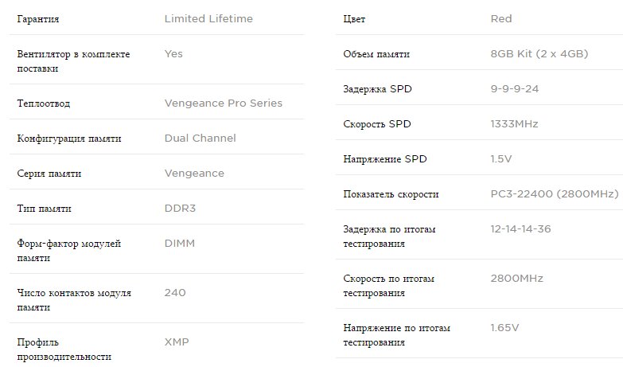Select the "Vengeance Pro Series" heat spreader value
623x367 pixels.
point(223,103)
